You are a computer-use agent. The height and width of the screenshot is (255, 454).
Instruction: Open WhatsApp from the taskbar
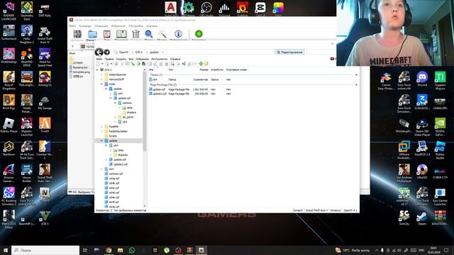click(x=132, y=250)
